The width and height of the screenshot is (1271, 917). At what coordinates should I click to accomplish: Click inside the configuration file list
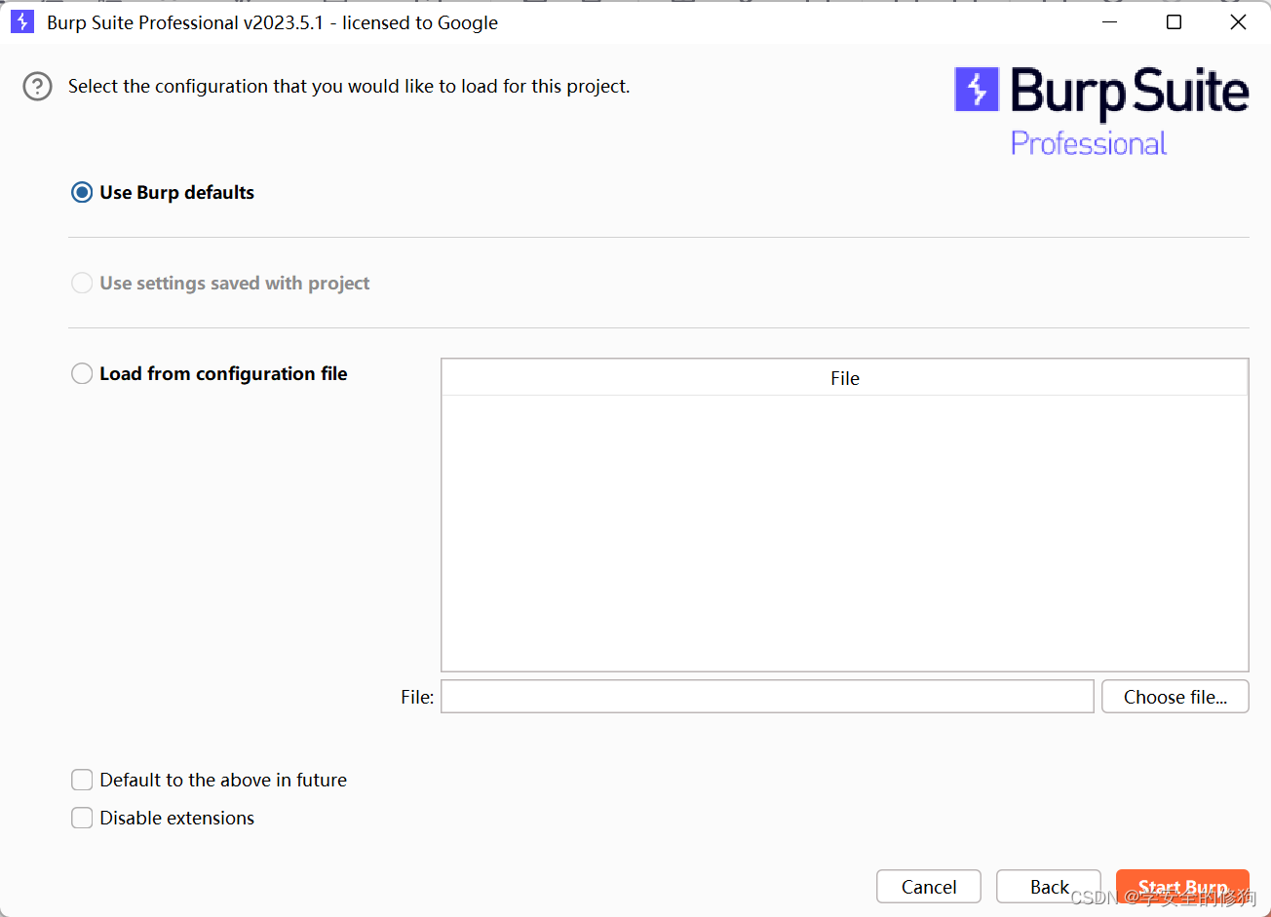(845, 532)
